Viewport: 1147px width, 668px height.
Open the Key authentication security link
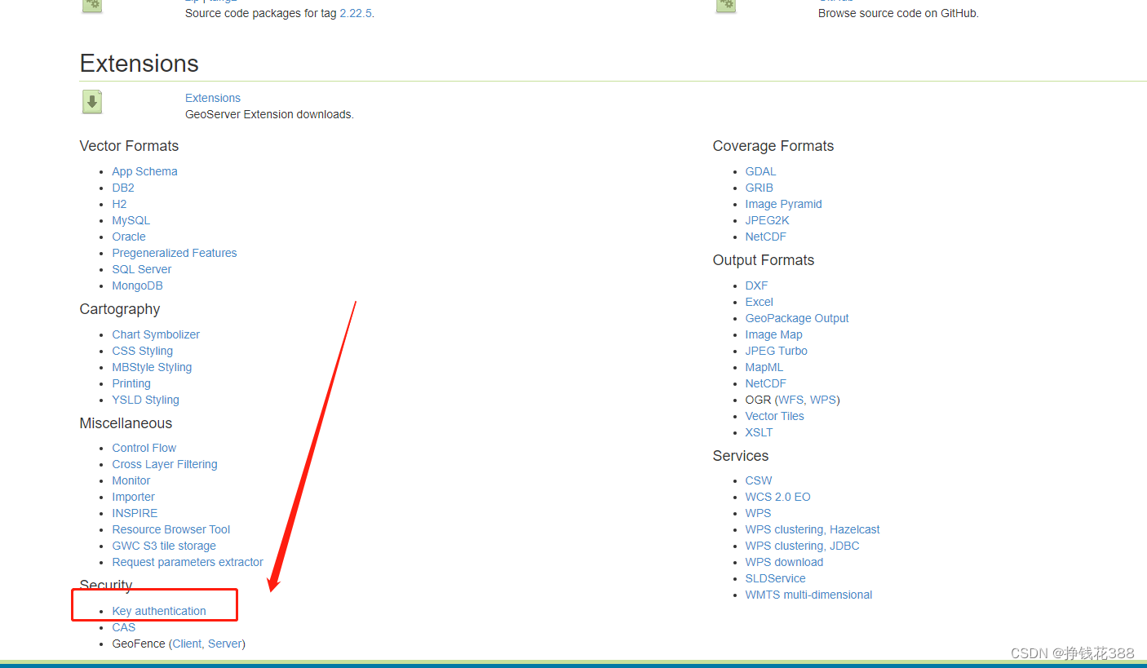coord(159,611)
